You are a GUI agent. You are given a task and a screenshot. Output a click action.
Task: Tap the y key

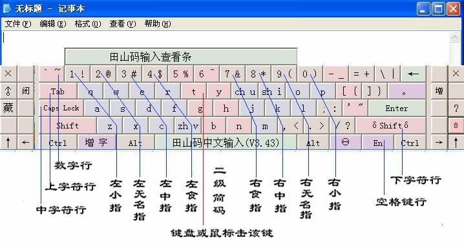point(219,91)
